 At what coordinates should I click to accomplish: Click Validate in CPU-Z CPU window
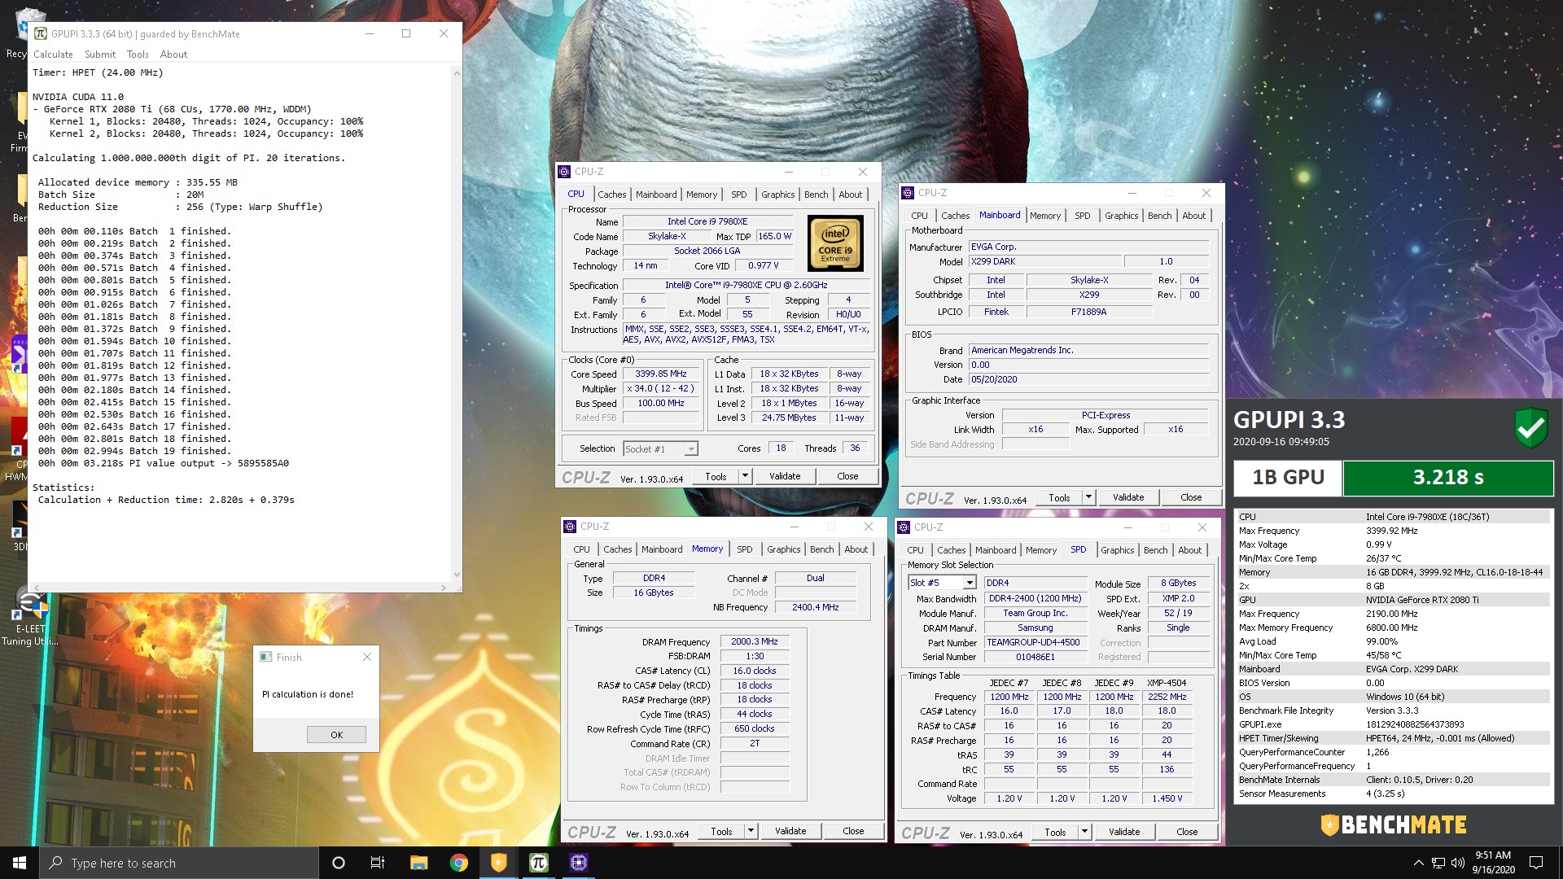pos(785,476)
